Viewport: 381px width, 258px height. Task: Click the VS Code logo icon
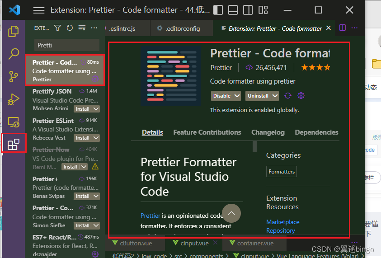[14, 10]
